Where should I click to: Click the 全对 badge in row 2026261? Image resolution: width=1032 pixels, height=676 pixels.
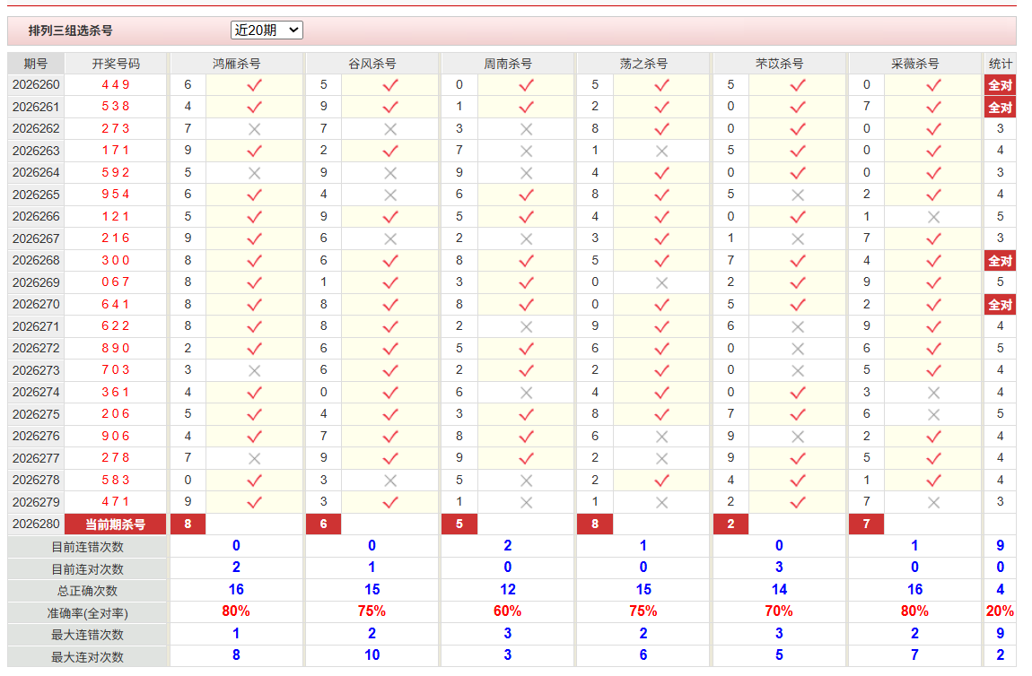(1000, 108)
